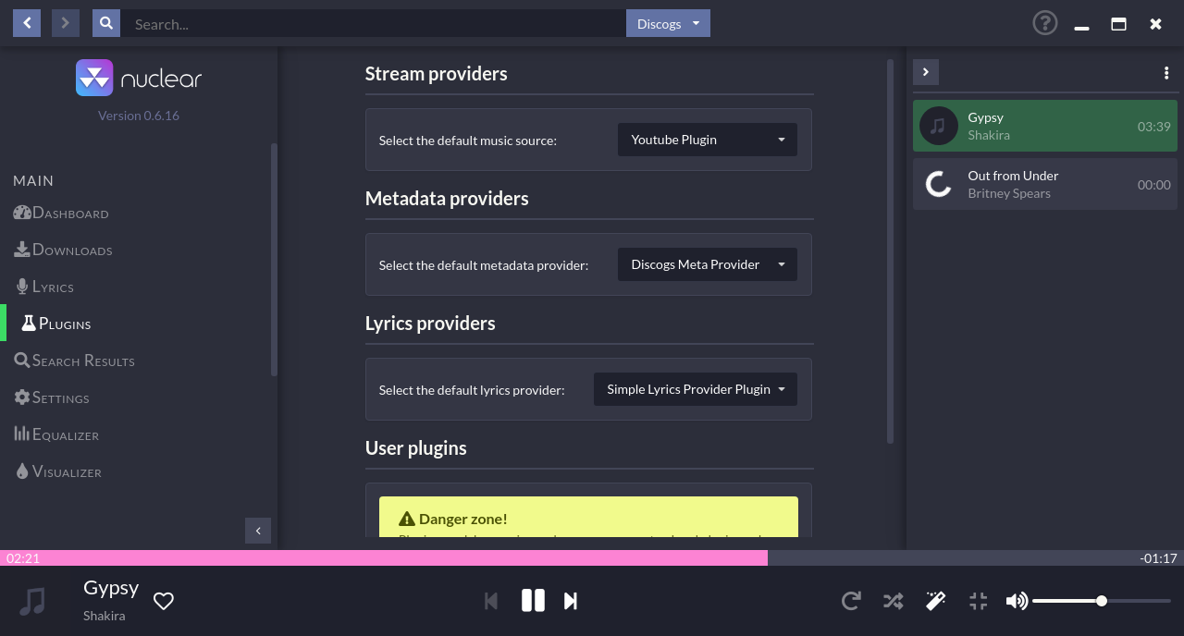Open the Visualizer
This screenshot has height=636, width=1184.
click(67, 471)
